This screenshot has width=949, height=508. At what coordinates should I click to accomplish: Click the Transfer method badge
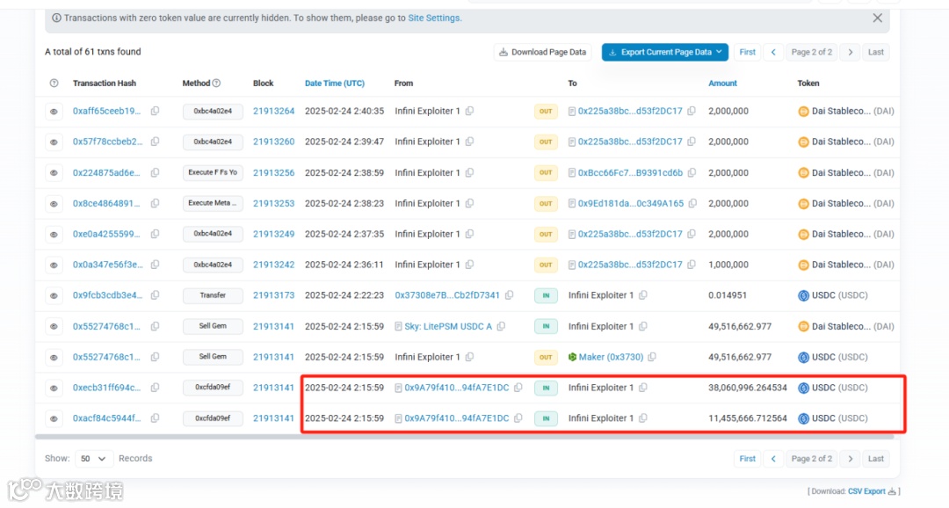(213, 295)
